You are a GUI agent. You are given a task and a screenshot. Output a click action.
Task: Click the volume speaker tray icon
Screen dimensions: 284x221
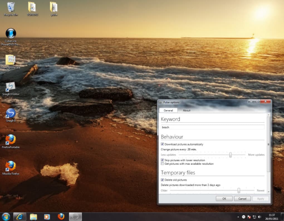259,217
